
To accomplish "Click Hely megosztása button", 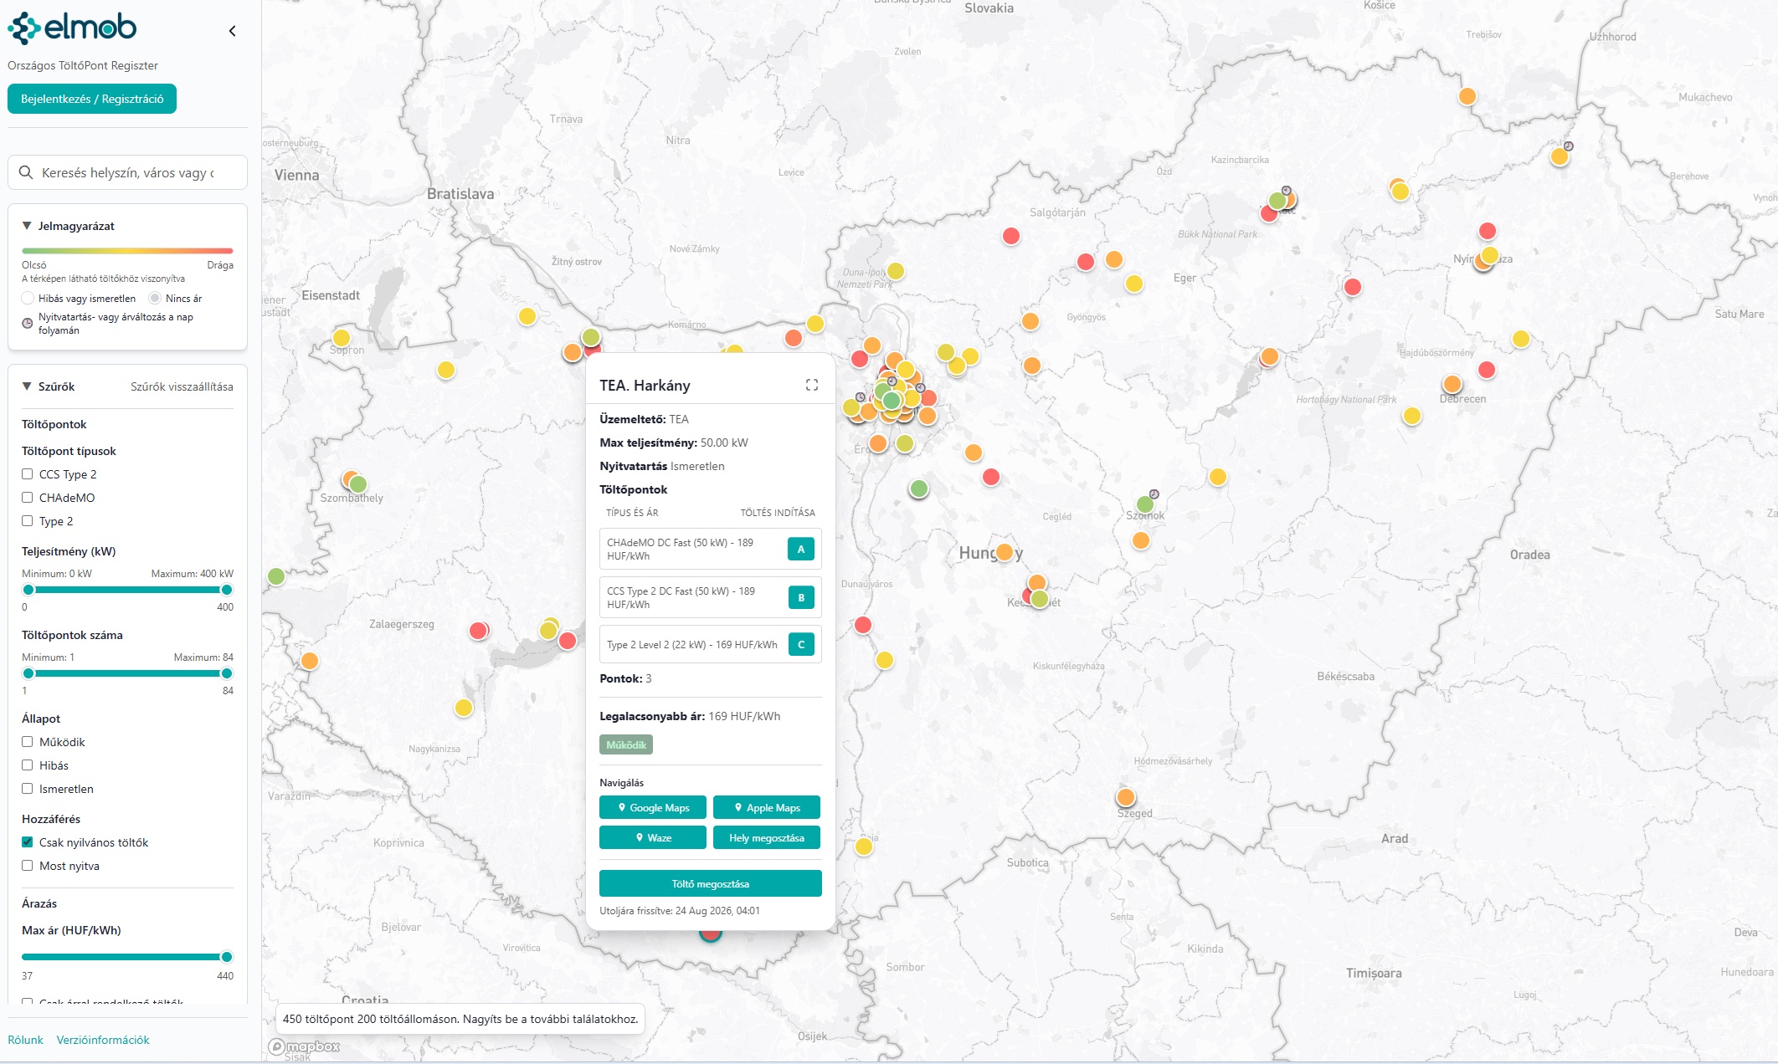I will (767, 837).
